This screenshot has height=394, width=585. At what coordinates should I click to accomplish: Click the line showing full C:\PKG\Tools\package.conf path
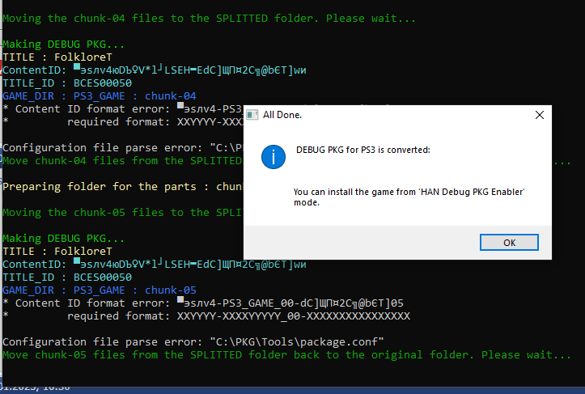tap(193, 341)
